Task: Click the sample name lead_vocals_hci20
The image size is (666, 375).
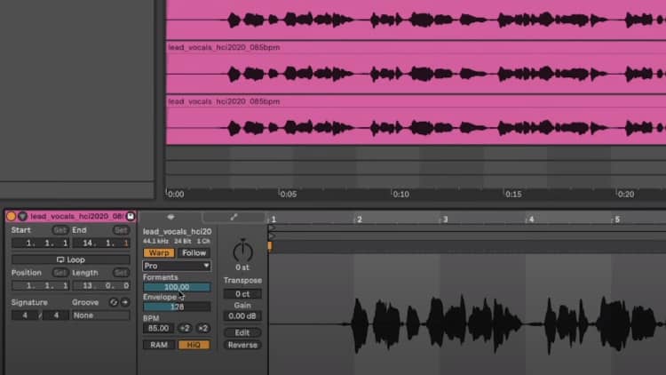Action: coord(177,232)
